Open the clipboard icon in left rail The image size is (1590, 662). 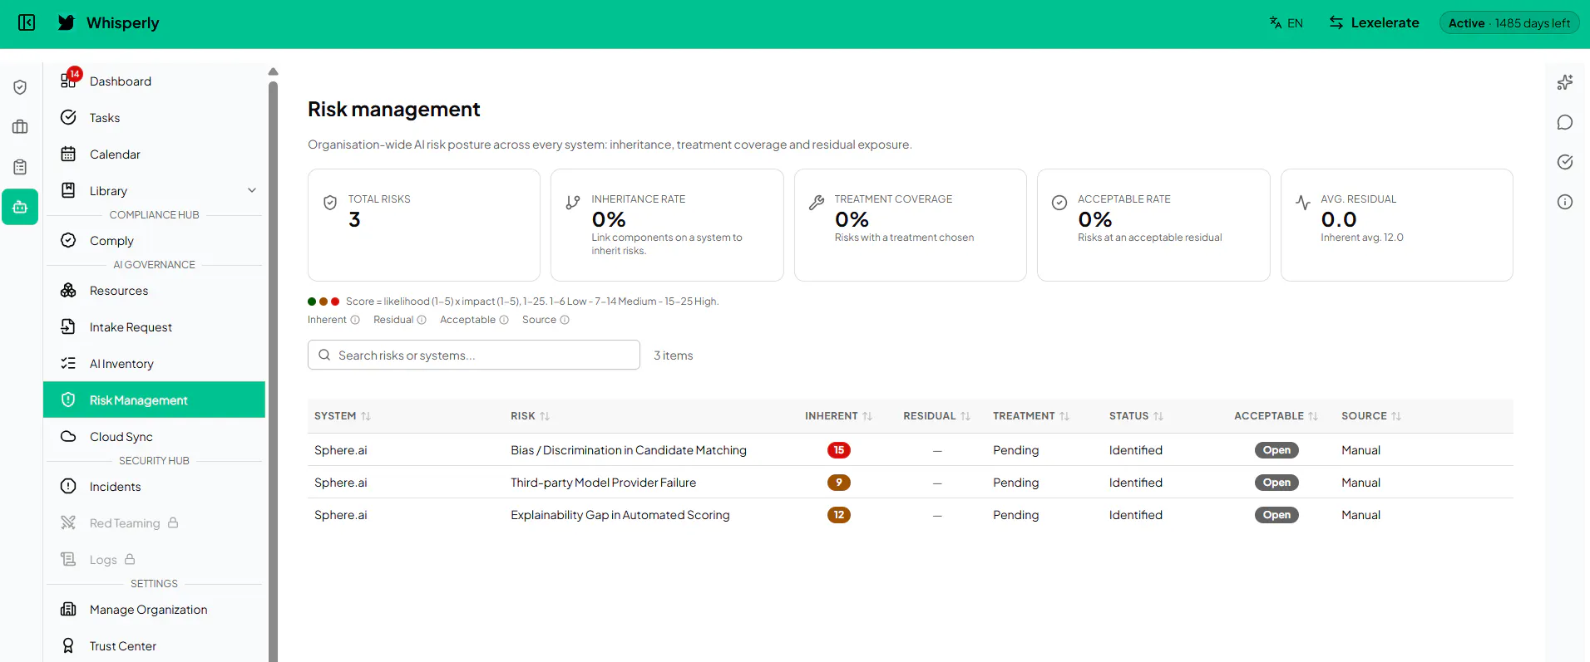click(x=20, y=167)
